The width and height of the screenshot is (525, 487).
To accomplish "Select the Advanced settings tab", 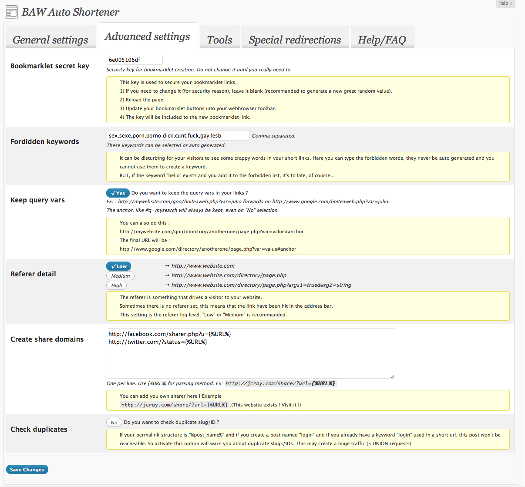I will pyautogui.click(x=148, y=36).
